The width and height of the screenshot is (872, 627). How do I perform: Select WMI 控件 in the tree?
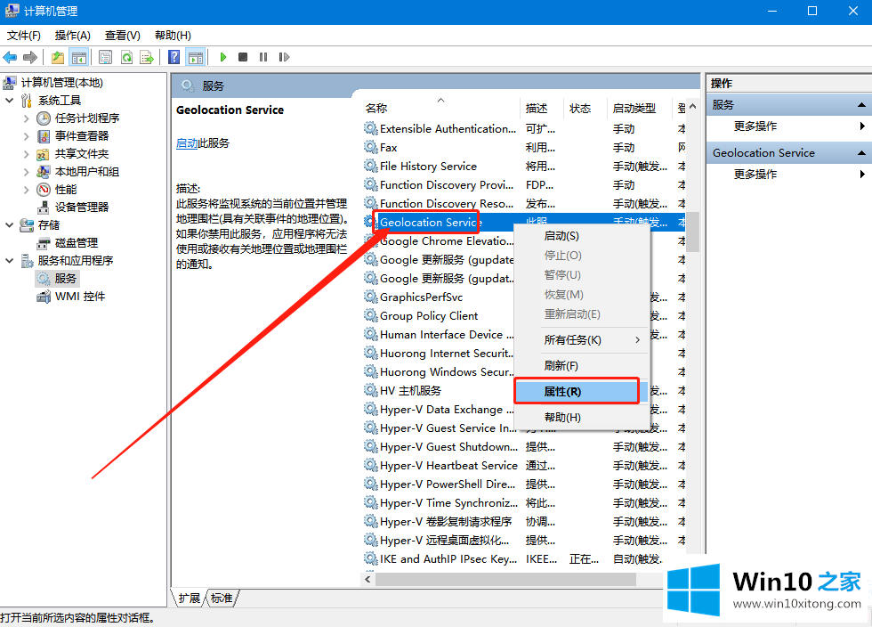tap(80, 297)
